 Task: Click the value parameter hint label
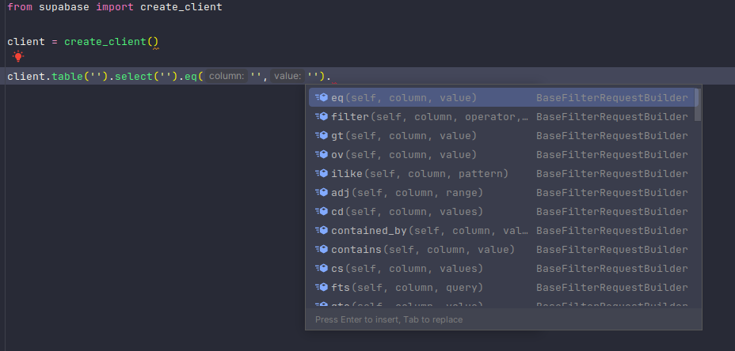coord(288,76)
